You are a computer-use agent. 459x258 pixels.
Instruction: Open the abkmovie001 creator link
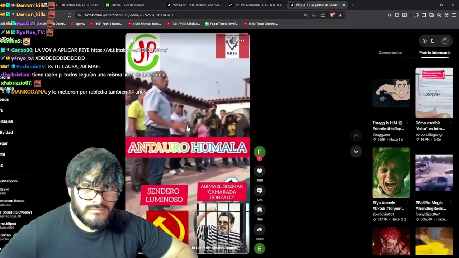383,214
